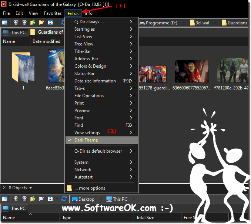
Task: Click Forward arrow in bottom pane toolbar
Action: tap(24, 199)
